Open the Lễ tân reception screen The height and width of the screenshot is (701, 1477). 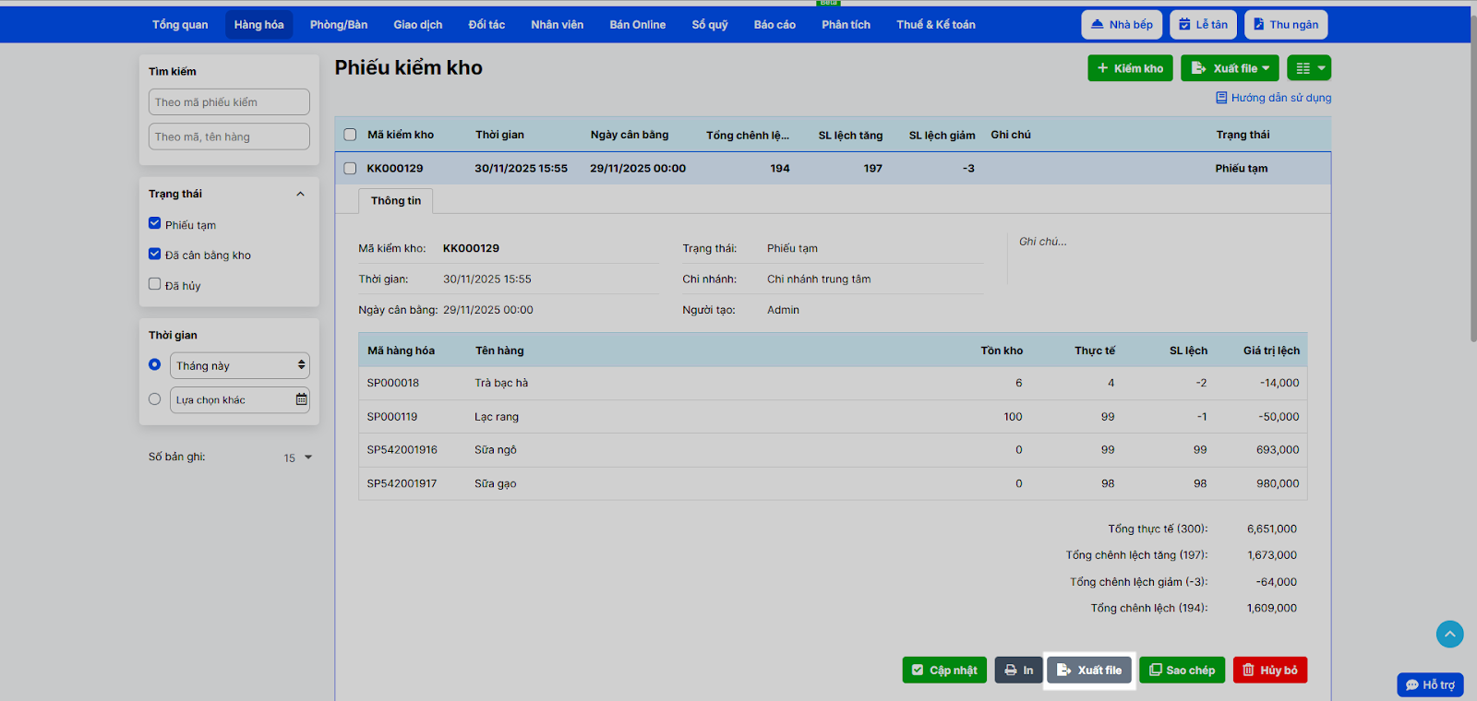[x=1203, y=25]
